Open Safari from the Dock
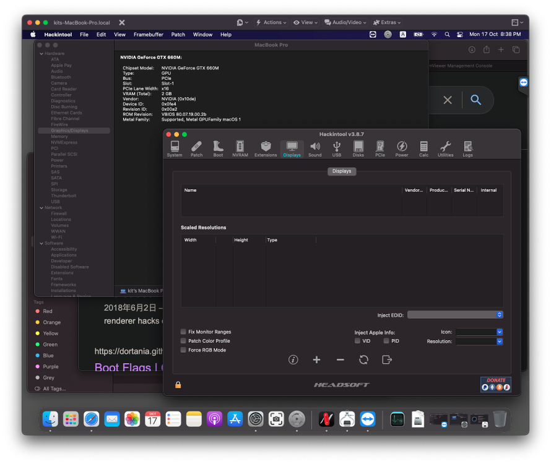The width and height of the screenshot is (551, 464). 92,419
